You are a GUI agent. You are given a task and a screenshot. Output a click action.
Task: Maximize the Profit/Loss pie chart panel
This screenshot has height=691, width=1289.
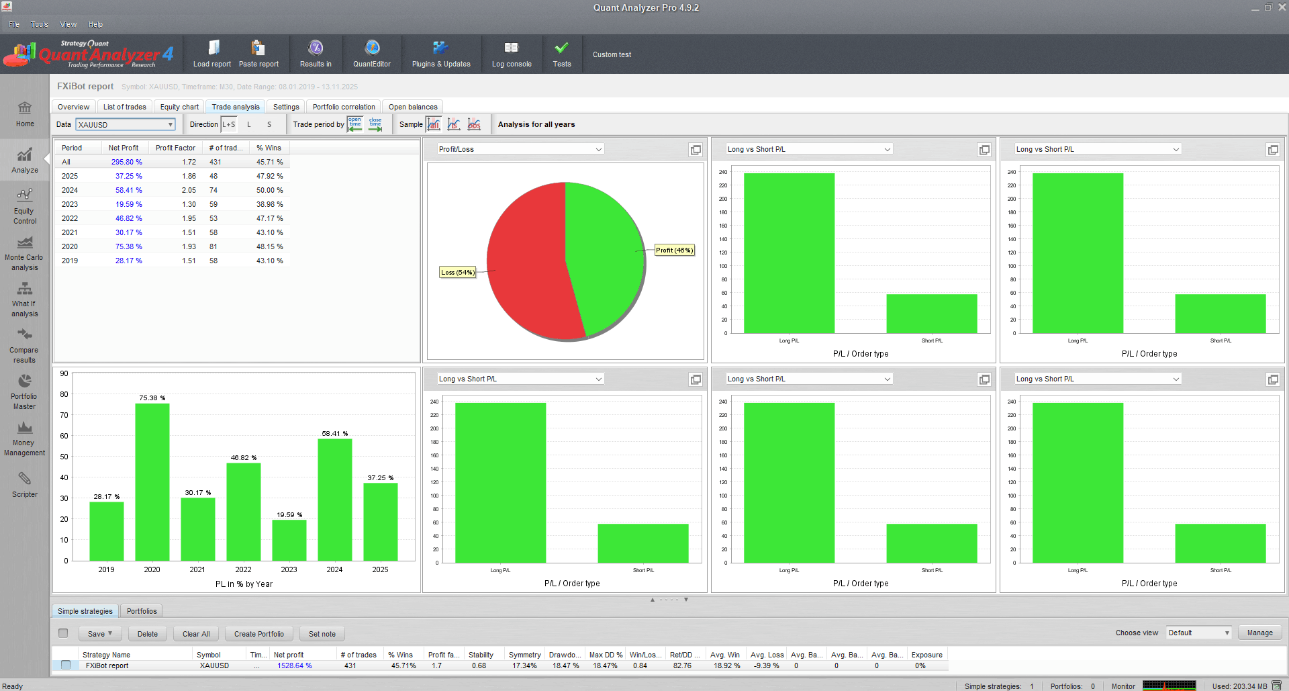tap(696, 150)
